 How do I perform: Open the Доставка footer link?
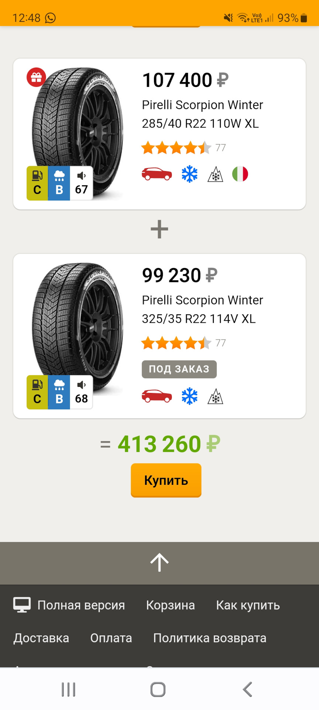click(41, 638)
